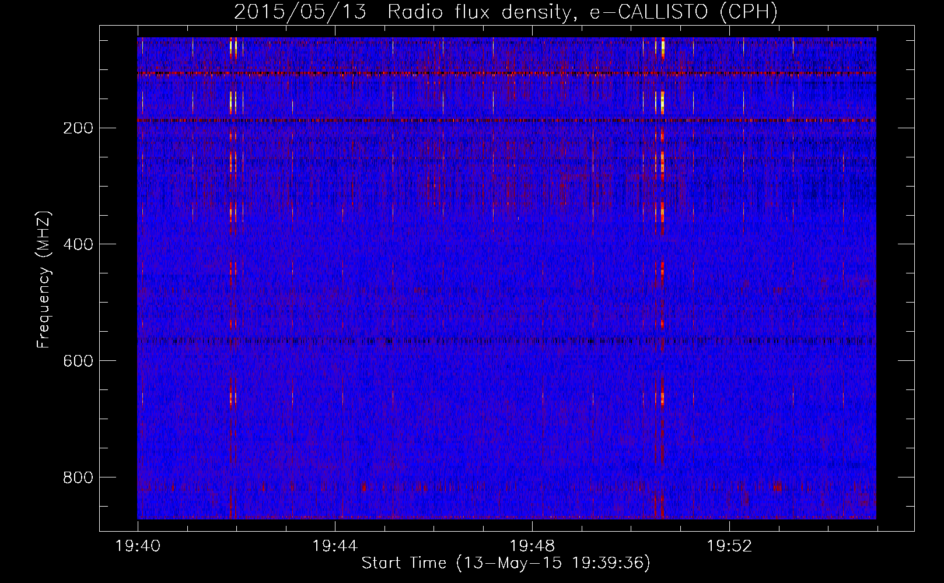Image resolution: width=944 pixels, height=583 pixels.
Task: Click the "Frequency (MHZ)" y-axis label
Action: point(44,279)
